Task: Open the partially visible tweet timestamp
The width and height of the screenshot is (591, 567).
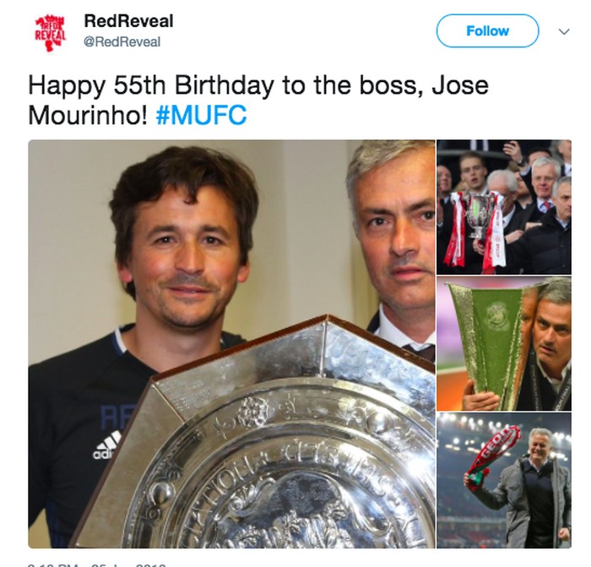Action: [96, 564]
